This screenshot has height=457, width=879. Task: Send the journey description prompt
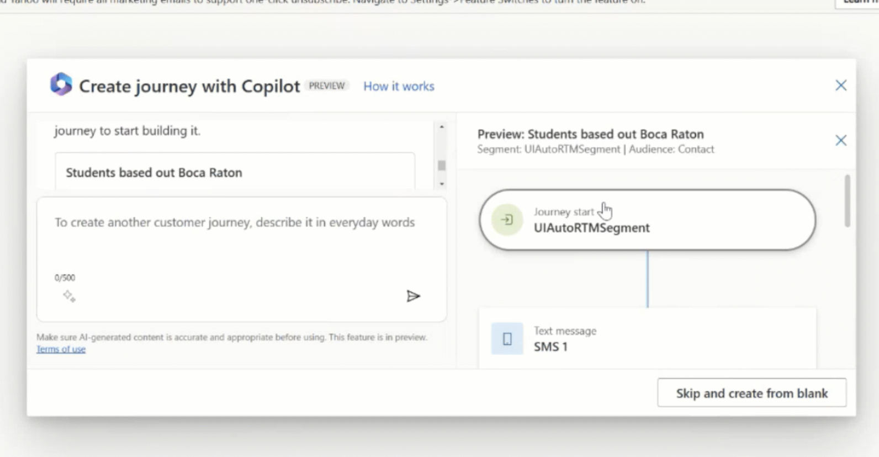tap(413, 296)
